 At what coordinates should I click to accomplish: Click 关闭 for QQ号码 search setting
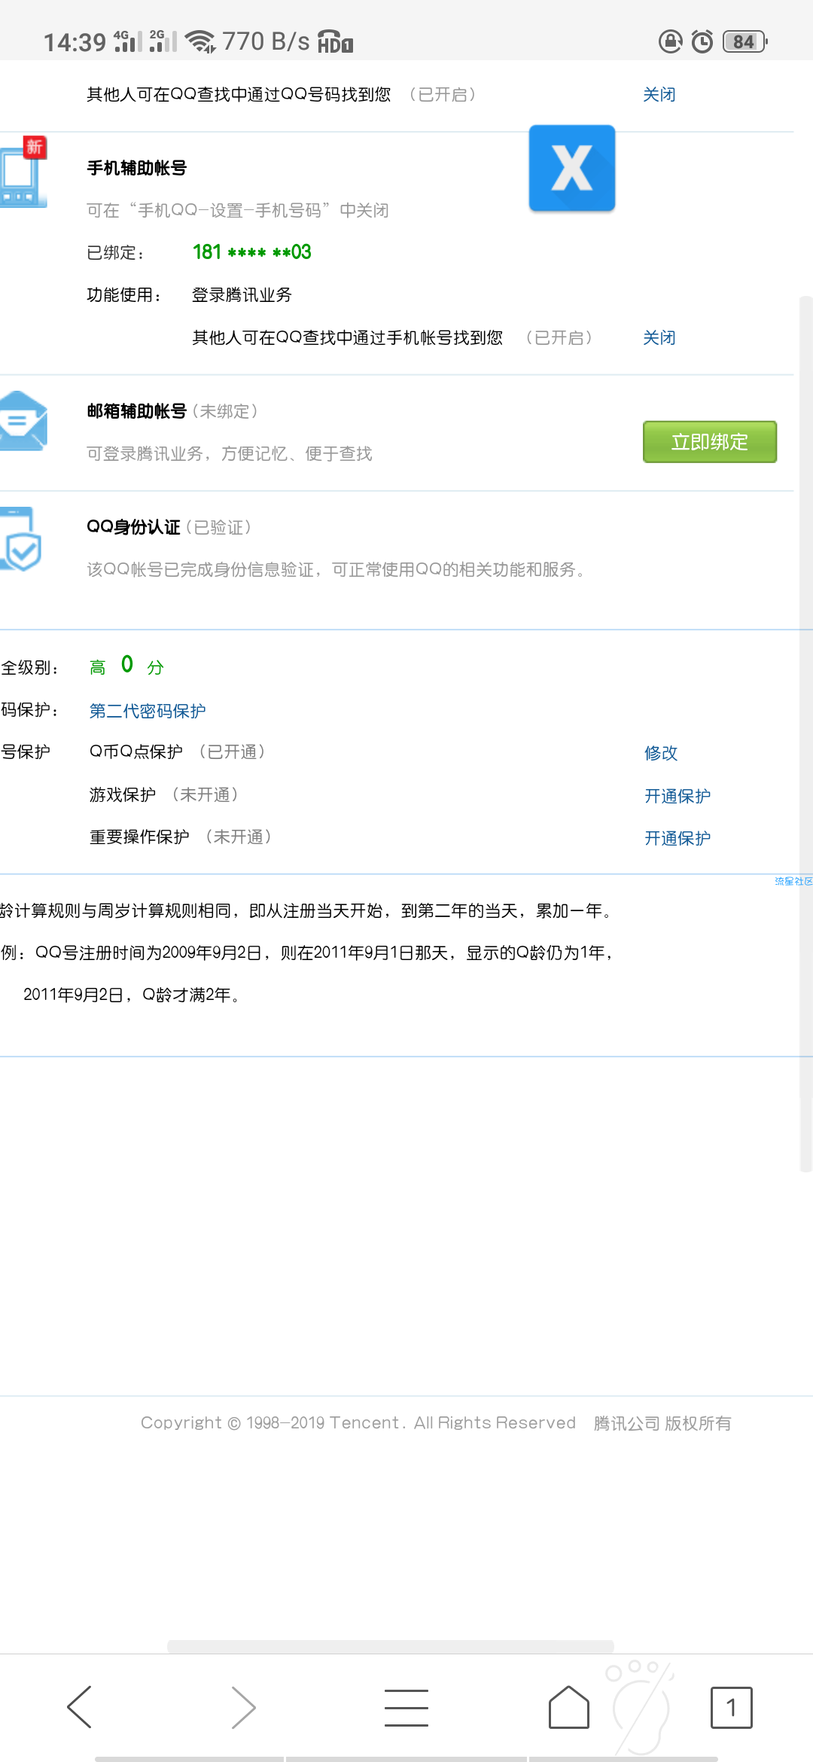pos(659,95)
